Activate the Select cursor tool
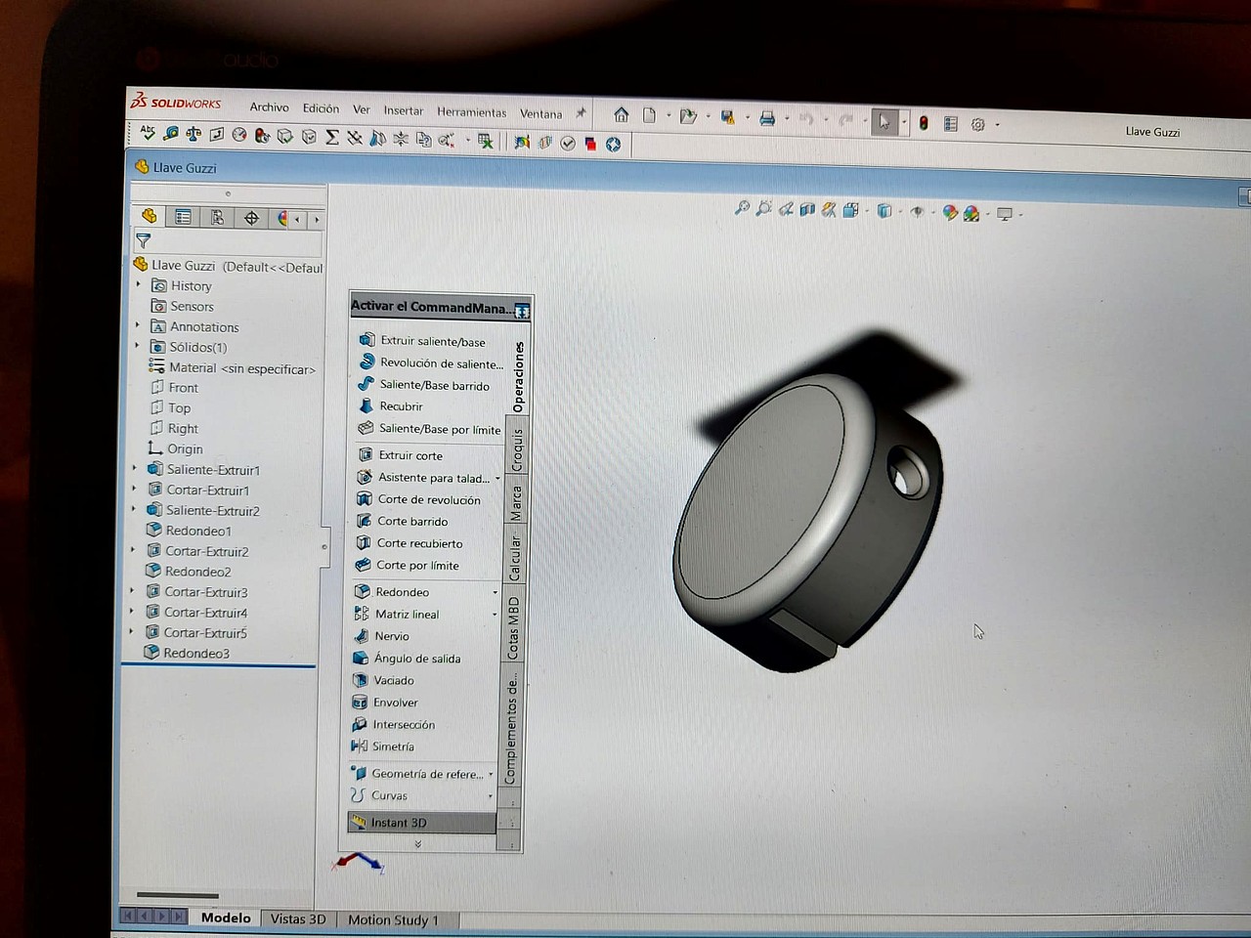The width and height of the screenshot is (1251, 938). click(x=884, y=122)
